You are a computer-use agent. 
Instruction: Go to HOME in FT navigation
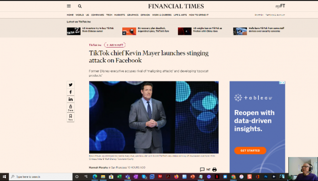pyautogui.click(x=70, y=15)
